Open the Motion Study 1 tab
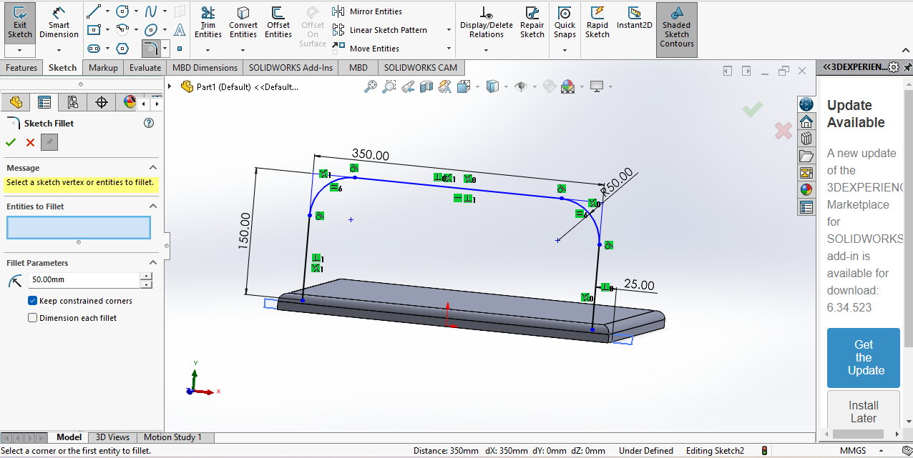This screenshot has height=458, width=913. (x=172, y=437)
